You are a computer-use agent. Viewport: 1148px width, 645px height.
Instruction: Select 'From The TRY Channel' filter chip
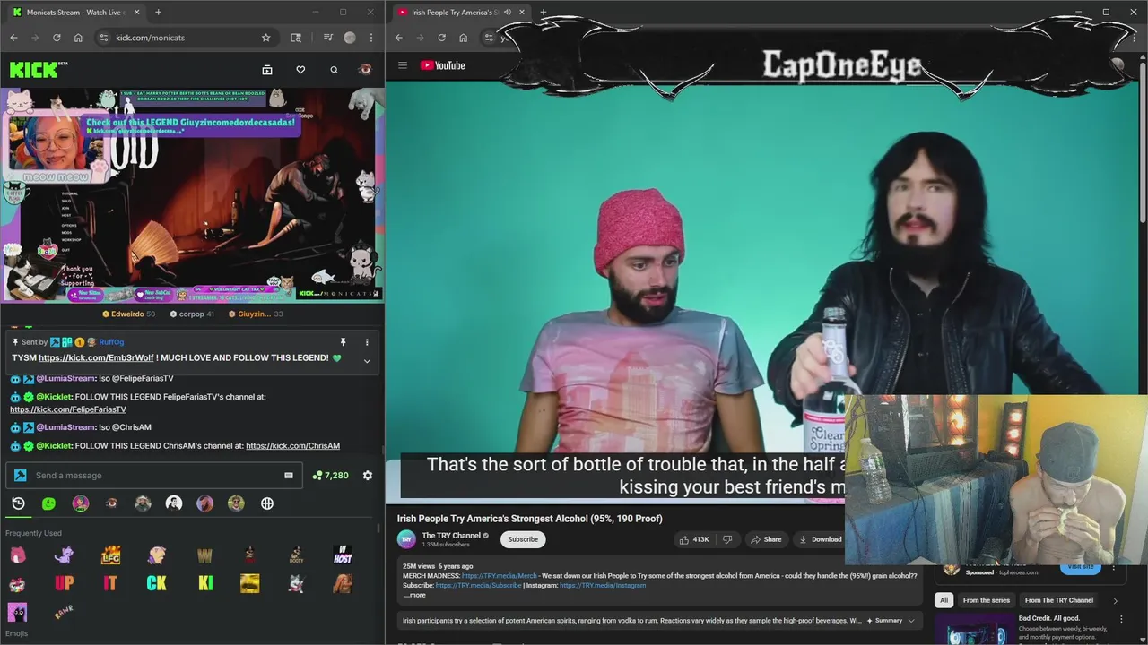(x=1058, y=600)
